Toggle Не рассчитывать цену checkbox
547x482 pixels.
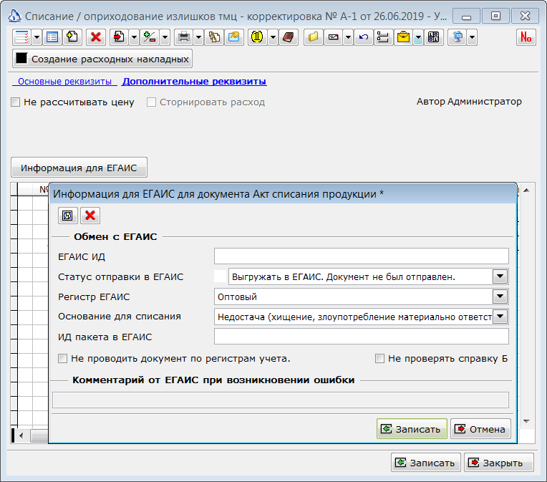point(15,102)
